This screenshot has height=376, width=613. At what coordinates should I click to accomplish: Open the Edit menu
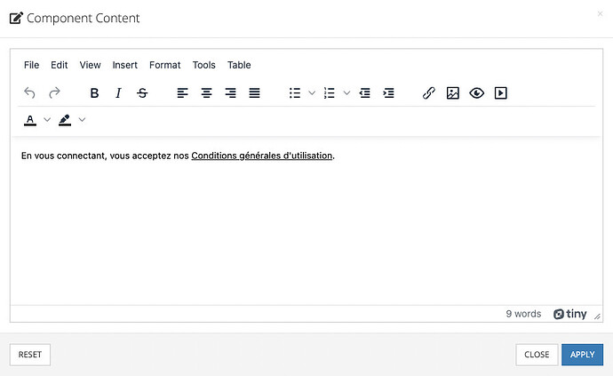tap(59, 65)
